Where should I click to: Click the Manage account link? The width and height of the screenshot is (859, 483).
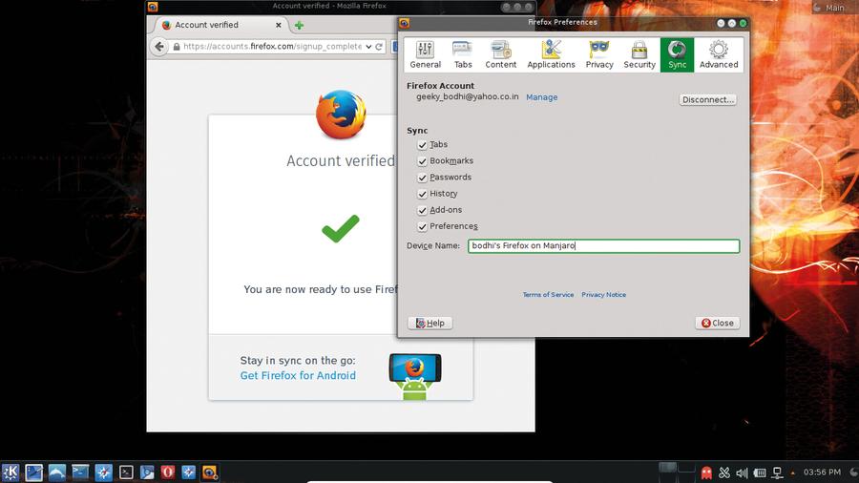[x=542, y=97]
